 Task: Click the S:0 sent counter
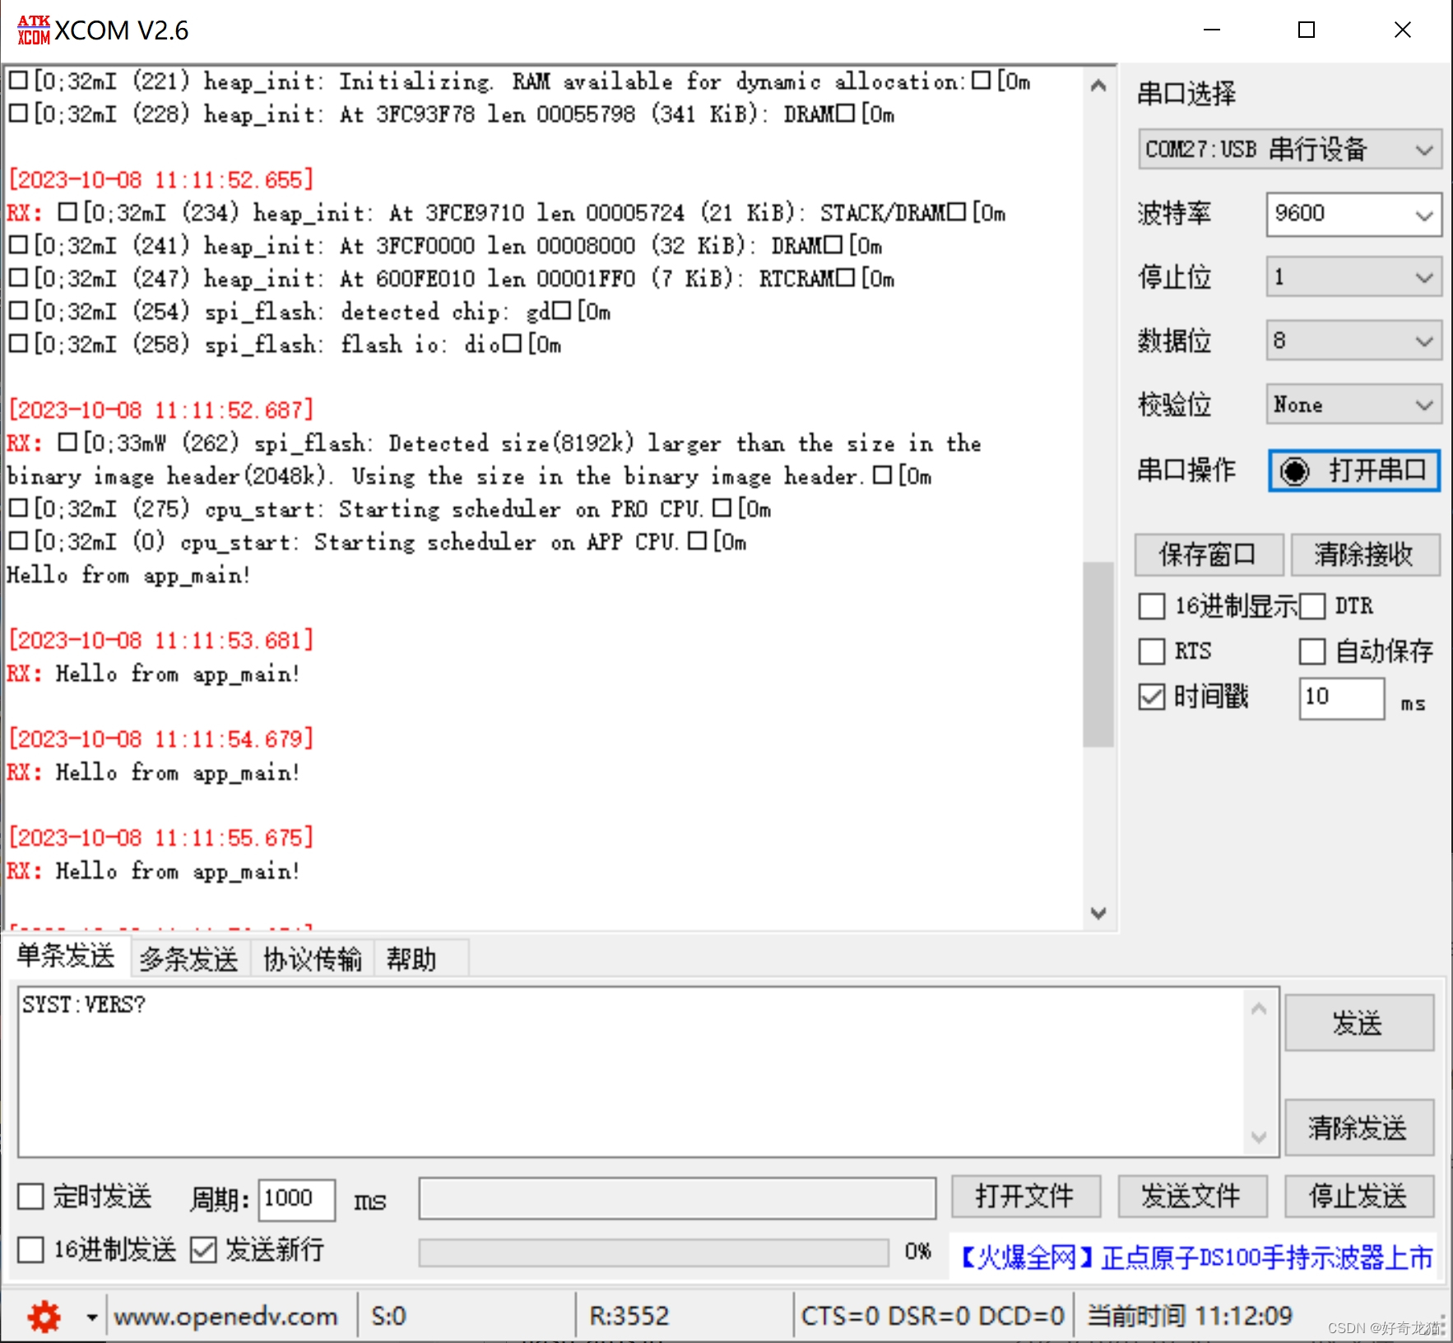click(x=389, y=1317)
